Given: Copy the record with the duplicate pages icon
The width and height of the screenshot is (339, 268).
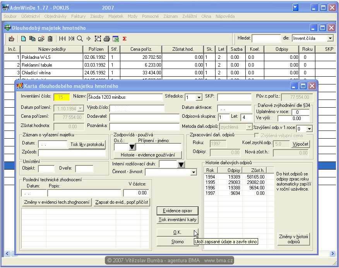Looking at the screenshot, I should 32,39.
